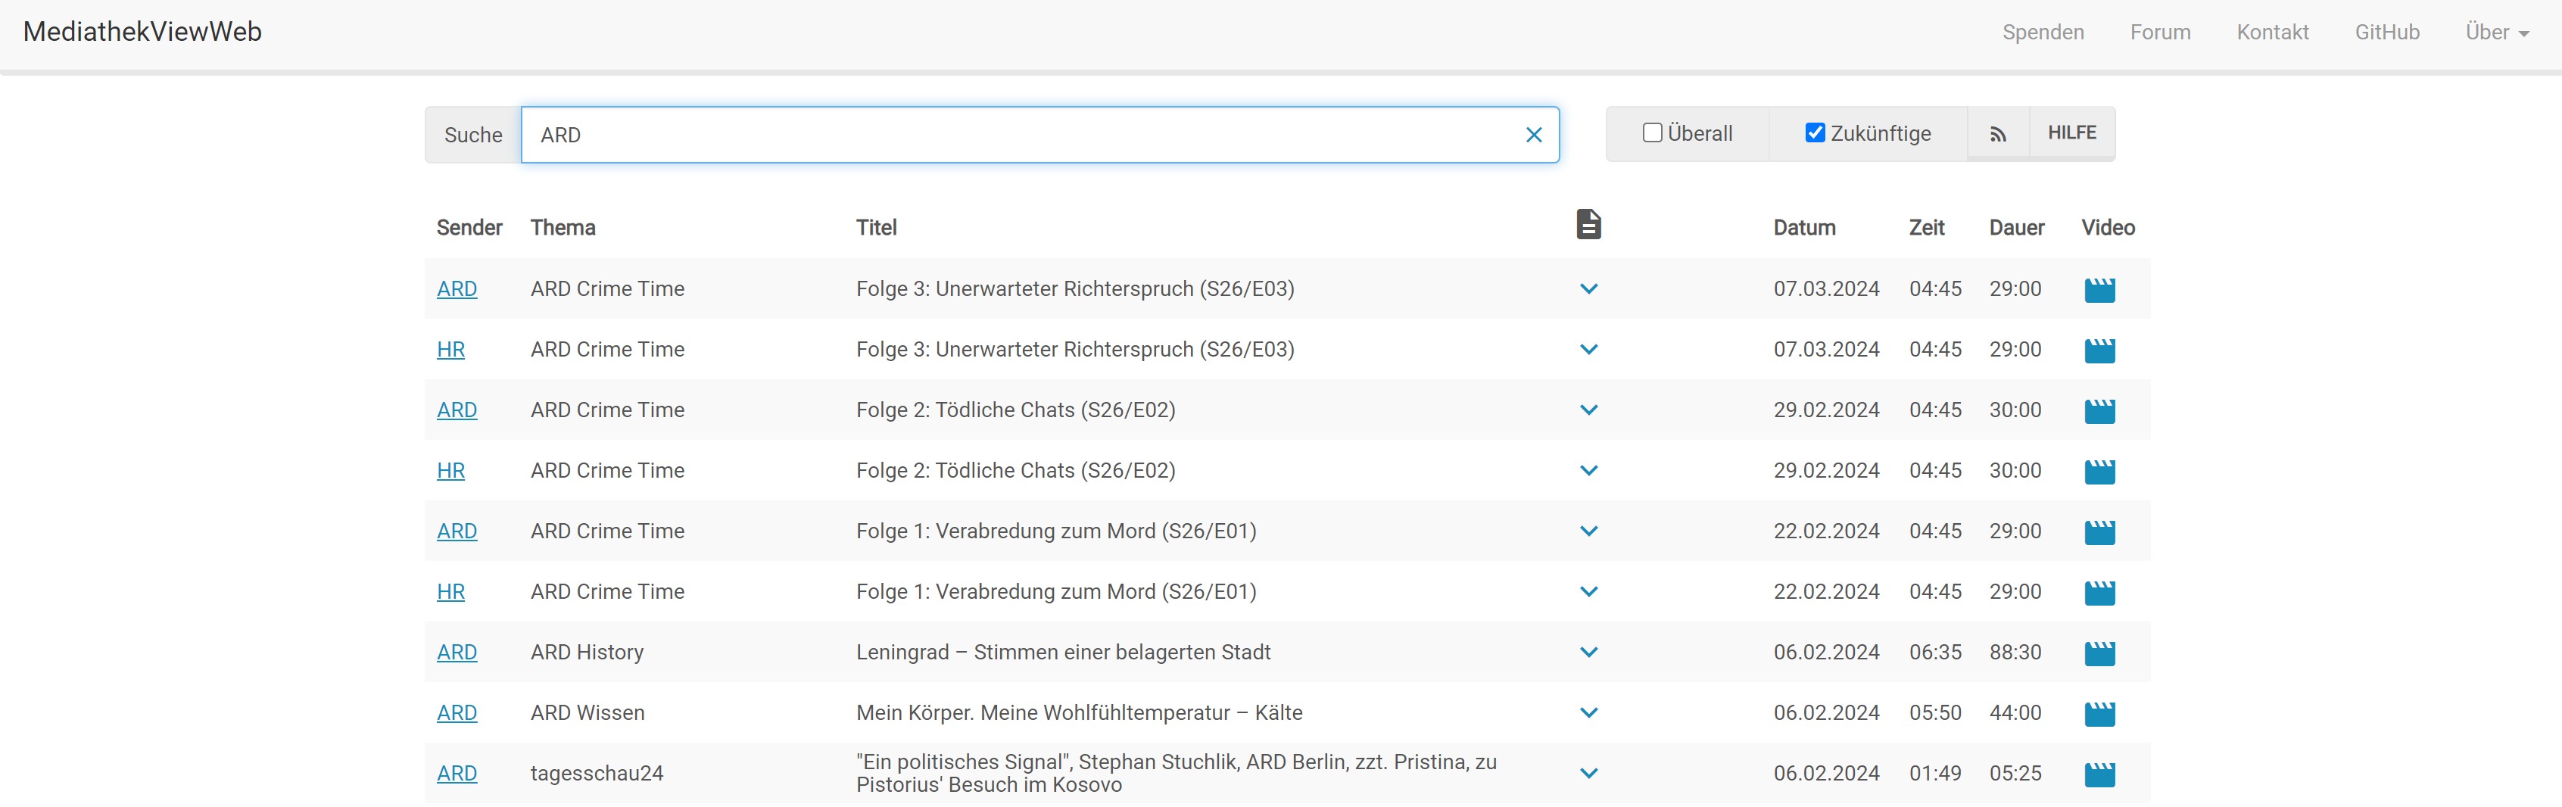Expand description of Mein Körper Kälte row
The width and height of the screenshot is (2562, 807).
click(1588, 715)
